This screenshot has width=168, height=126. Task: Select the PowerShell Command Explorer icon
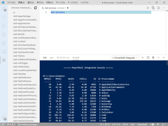pos(4,60)
